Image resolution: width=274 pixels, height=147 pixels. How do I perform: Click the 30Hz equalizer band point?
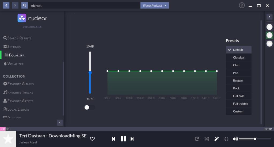[x=108, y=71]
